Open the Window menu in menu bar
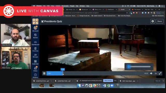The width and height of the screenshot is (166, 93). [82, 6]
